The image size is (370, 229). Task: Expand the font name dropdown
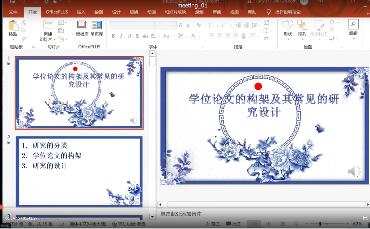(x=157, y=25)
